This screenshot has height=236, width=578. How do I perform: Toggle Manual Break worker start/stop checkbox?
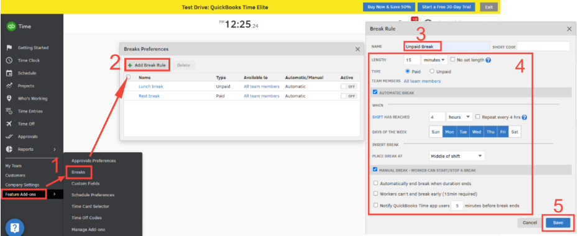click(375, 170)
